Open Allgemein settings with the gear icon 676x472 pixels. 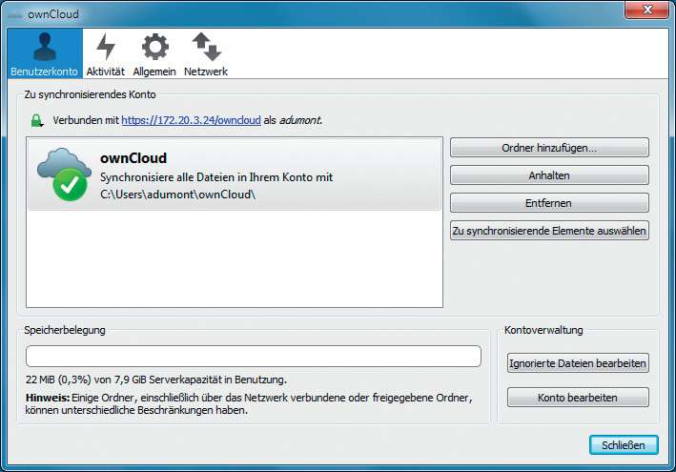(154, 54)
